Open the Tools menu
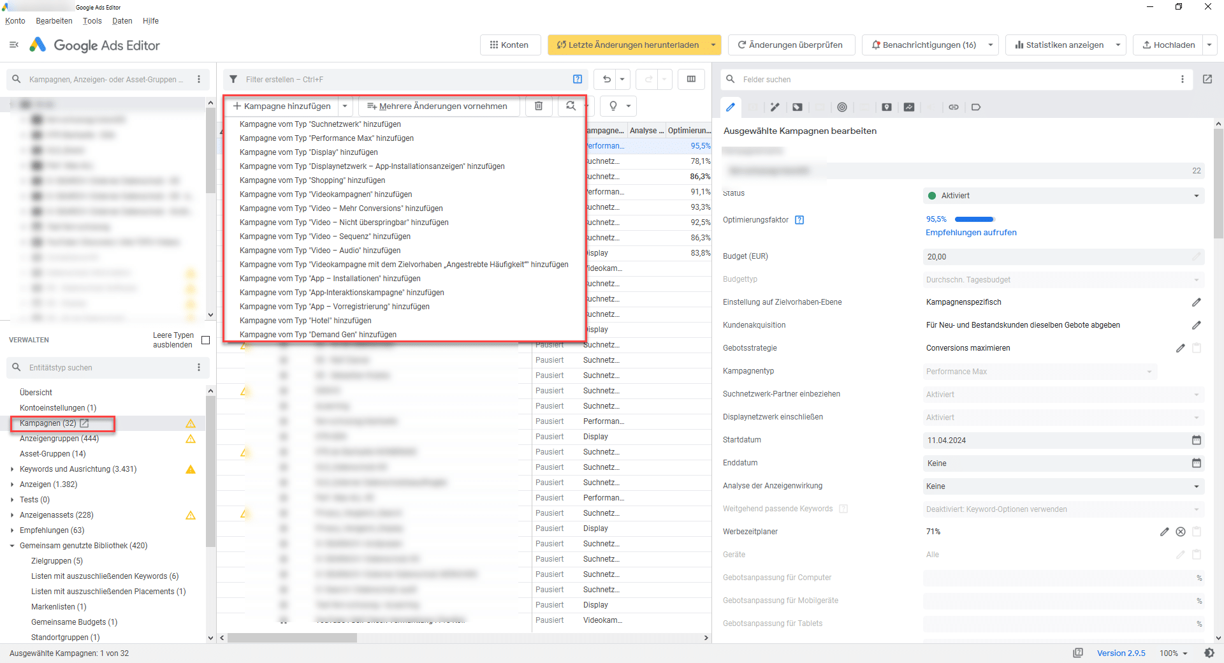This screenshot has width=1224, height=663. pos(92,21)
